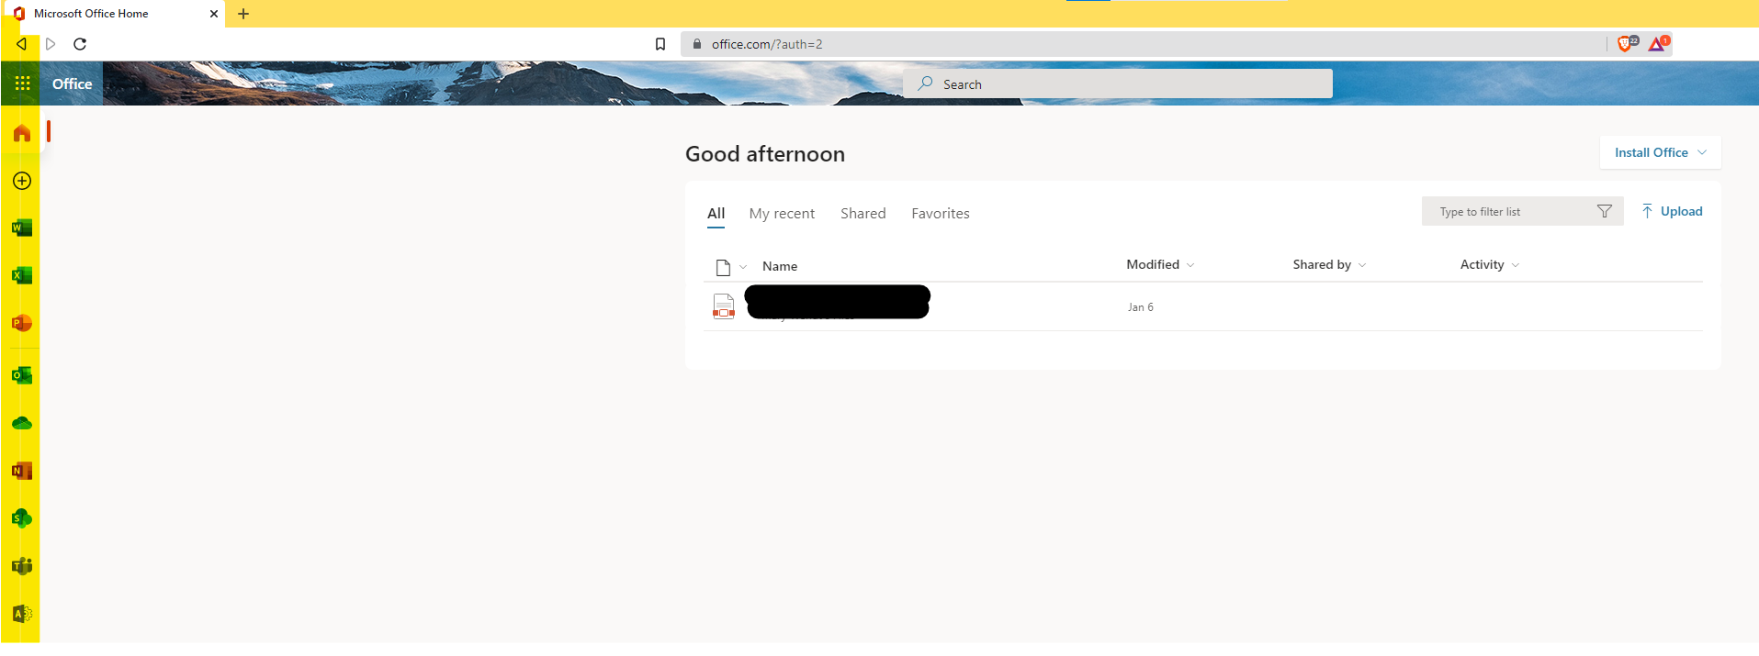
Task: Expand the Install Office dropdown
Action: coord(1661,152)
